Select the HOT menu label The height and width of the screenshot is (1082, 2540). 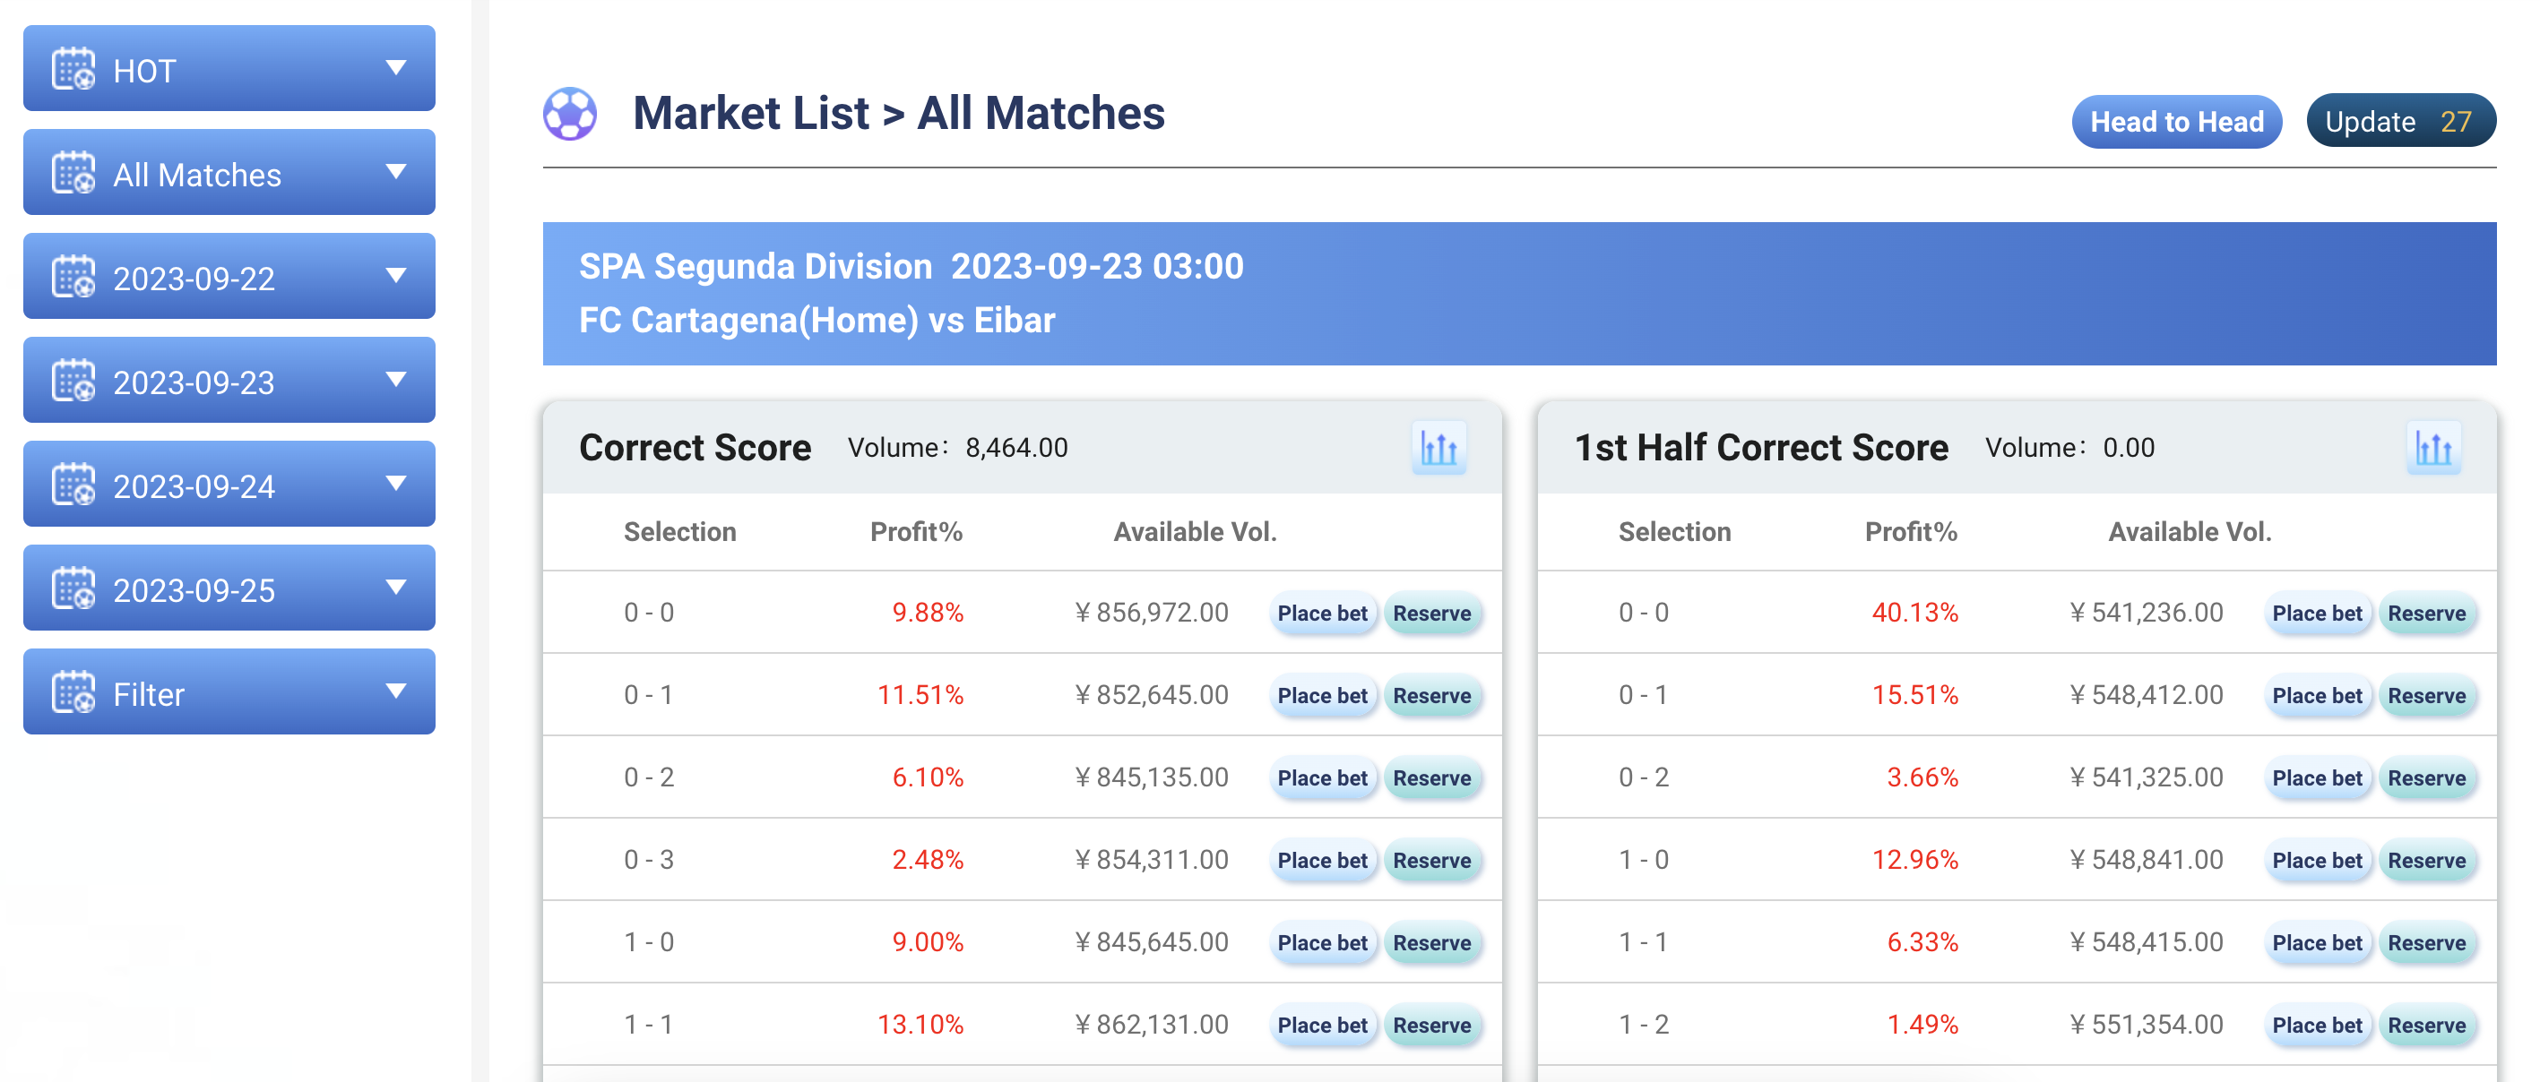point(145,71)
